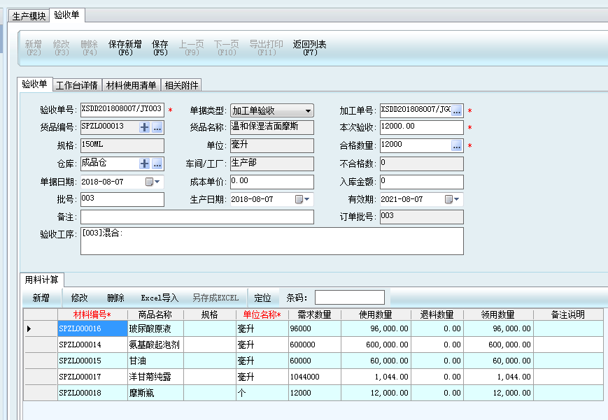Click the 使用数量 column header

(375, 314)
